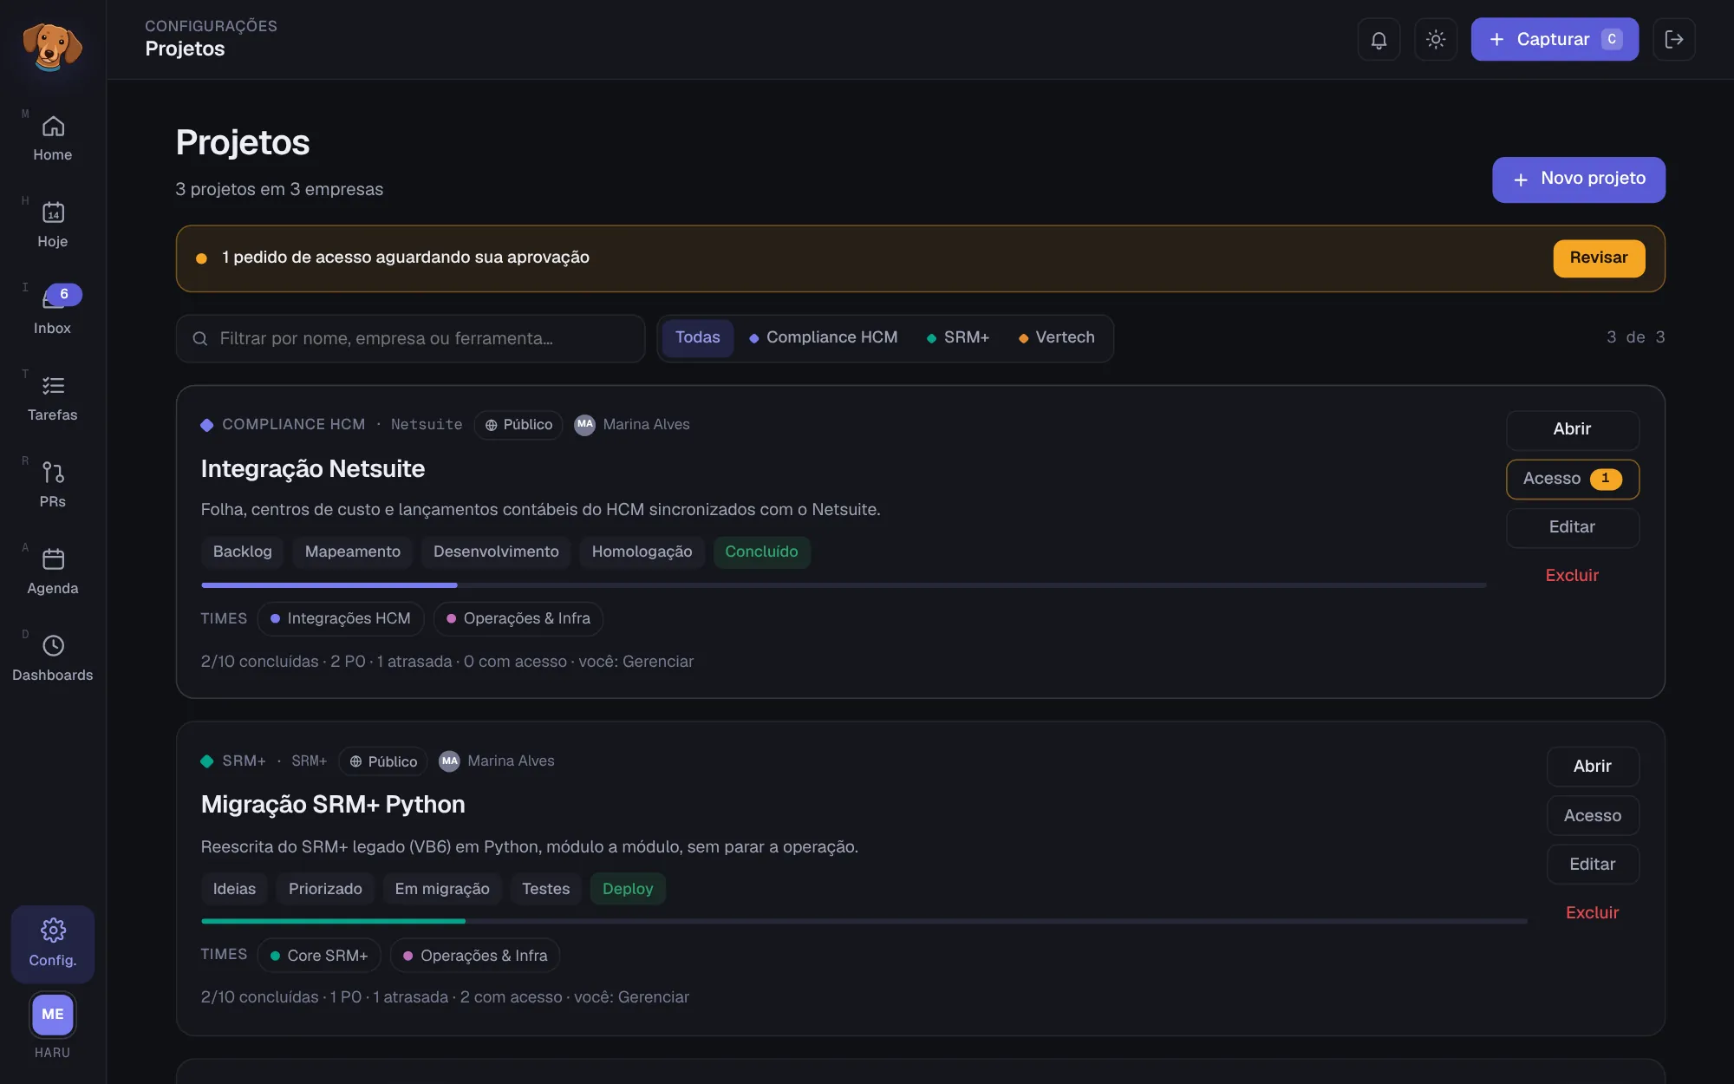Open Agenda in the sidebar

(53, 572)
